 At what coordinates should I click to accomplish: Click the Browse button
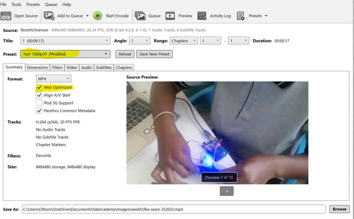tap(339, 209)
